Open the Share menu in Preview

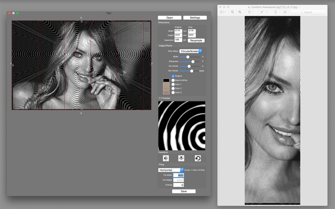(249, 12)
